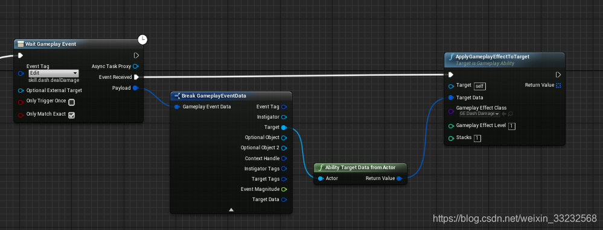Screen dimensions: 603x230
Task: Select the ApplyGameplayEffectToTarget node title
Action: point(493,57)
